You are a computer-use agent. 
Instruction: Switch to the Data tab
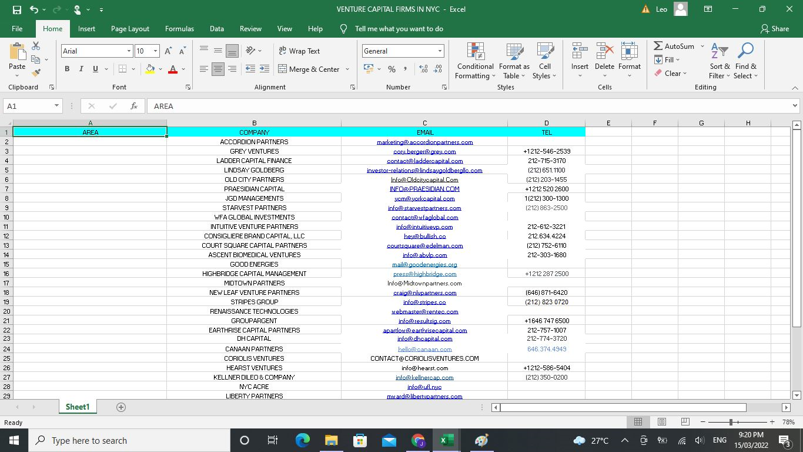tap(217, 29)
